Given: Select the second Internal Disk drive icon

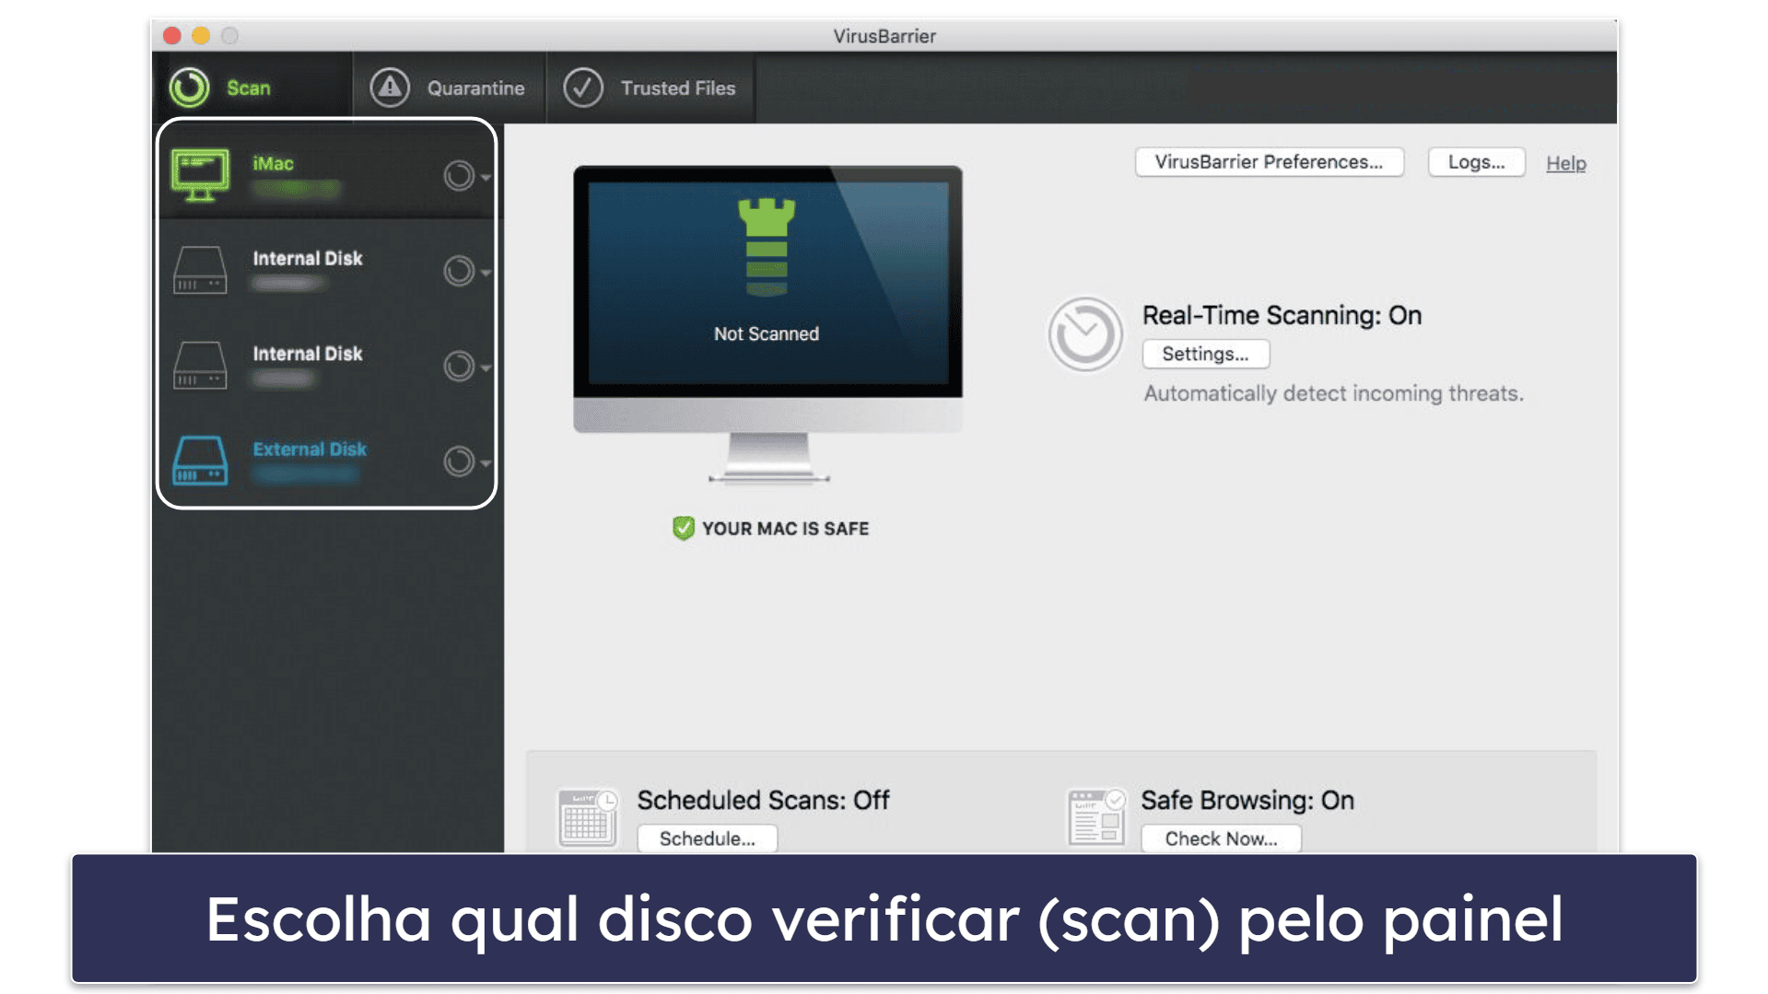Looking at the screenshot, I should coord(200,366).
